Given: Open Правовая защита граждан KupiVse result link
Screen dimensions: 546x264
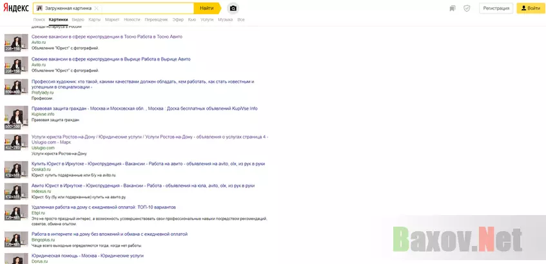Looking at the screenshot, I should (144, 109).
